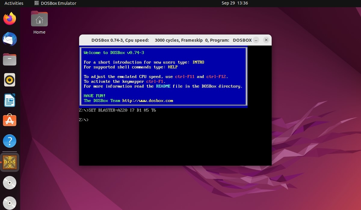Minimize the DOSBox window

pyautogui.click(x=256, y=40)
